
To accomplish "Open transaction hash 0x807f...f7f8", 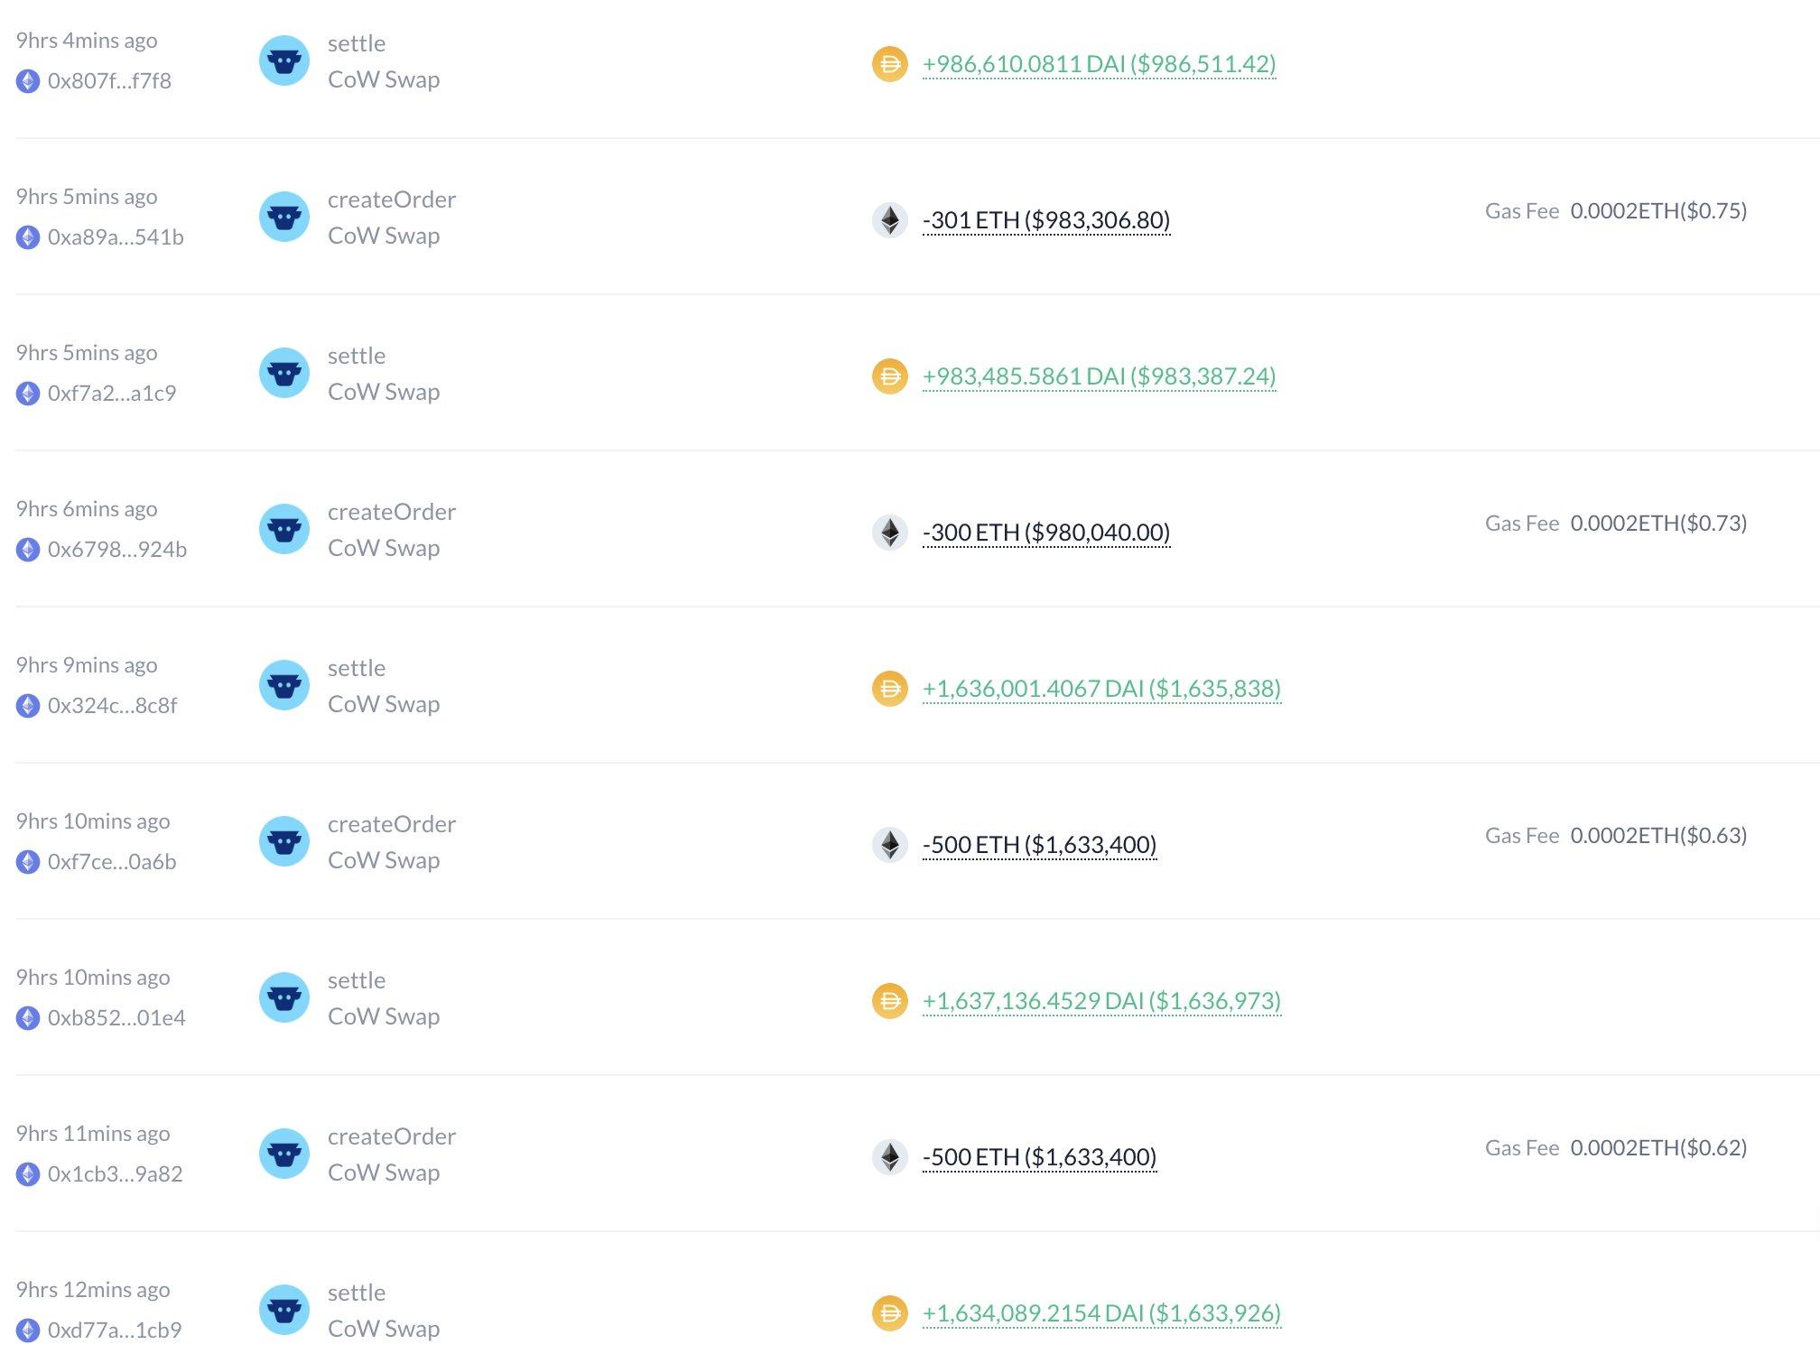I will (x=109, y=81).
